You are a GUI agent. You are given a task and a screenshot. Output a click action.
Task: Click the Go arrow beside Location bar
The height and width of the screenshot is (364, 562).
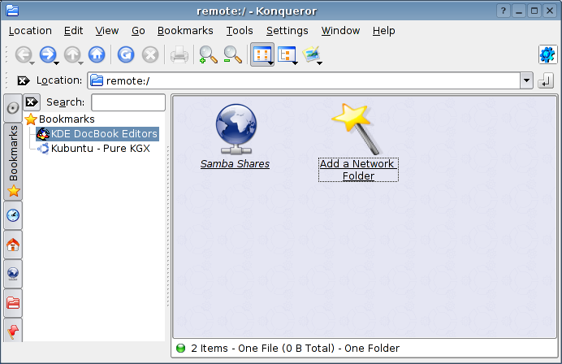(x=546, y=80)
